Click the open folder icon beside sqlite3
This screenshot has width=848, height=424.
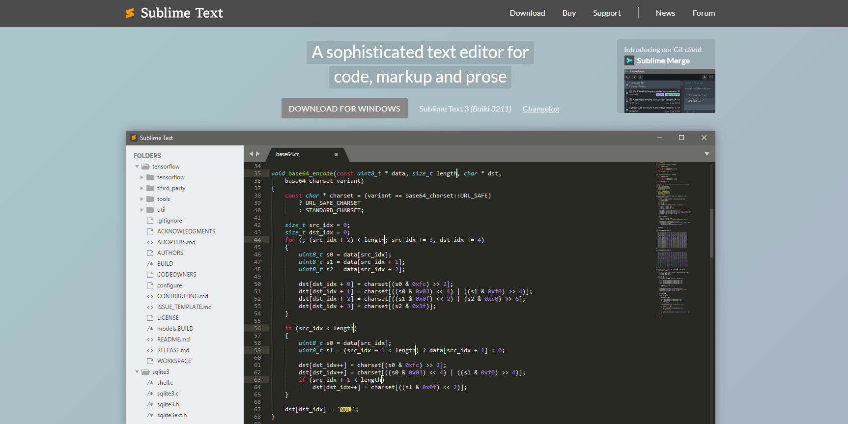click(145, 372)
